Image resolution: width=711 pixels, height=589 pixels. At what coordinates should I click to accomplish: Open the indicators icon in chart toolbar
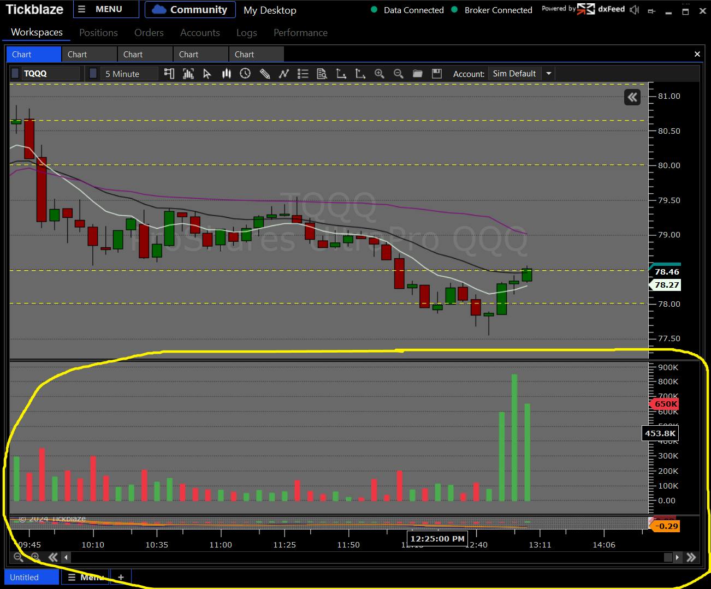[x=188, y=74]
